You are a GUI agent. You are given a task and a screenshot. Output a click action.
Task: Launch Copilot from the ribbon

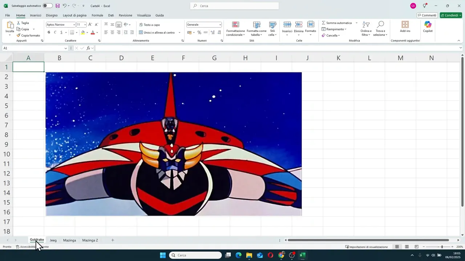(x=428, y=27)
